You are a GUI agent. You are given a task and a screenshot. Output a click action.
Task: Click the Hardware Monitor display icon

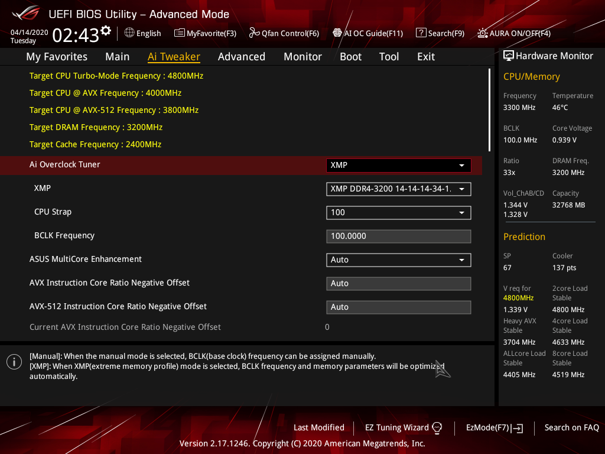pos(509,56)
